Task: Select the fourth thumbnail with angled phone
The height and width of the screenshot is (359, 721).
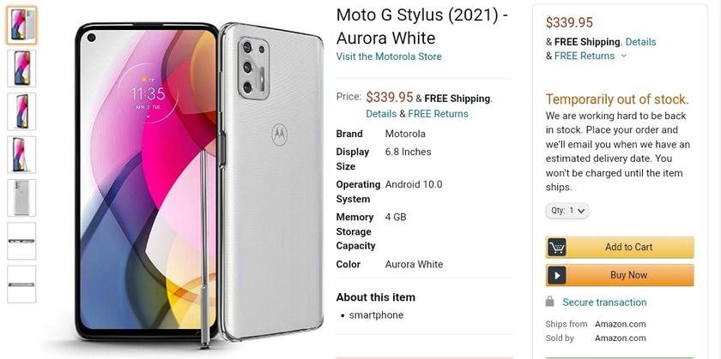Action: (x=21, y=155)
